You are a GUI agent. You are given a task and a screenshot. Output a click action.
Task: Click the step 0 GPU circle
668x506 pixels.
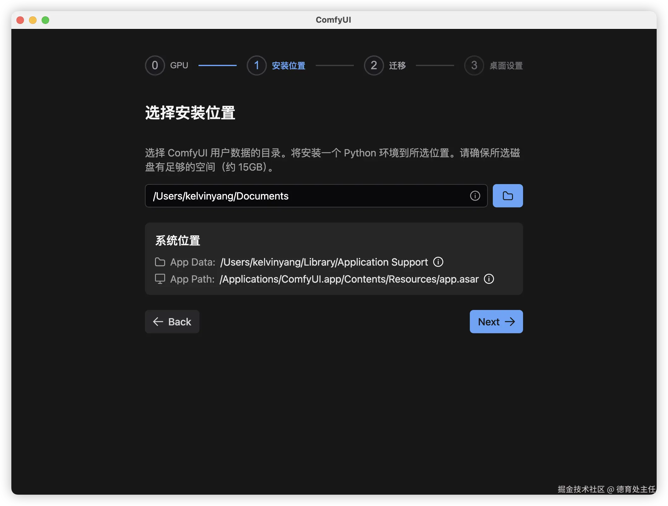tap(155, 65)
